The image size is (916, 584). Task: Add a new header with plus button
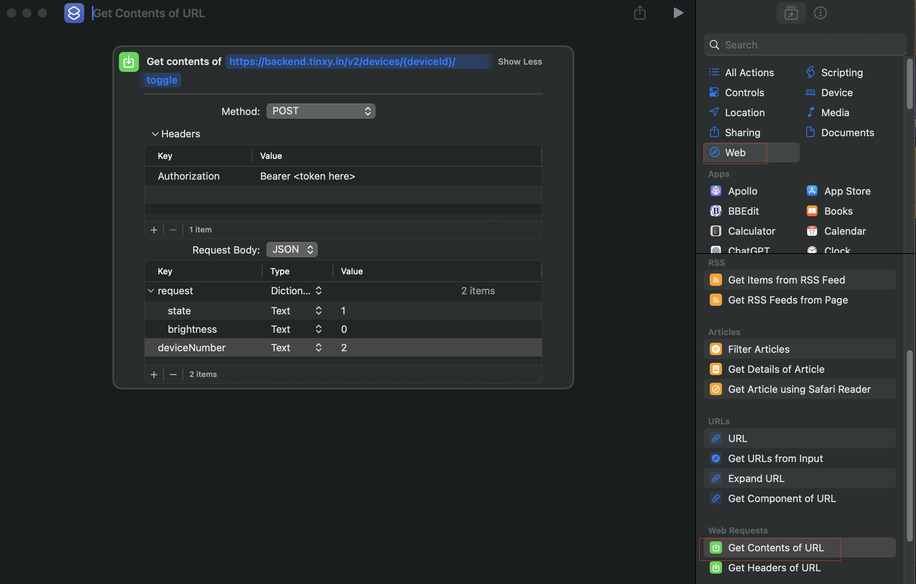tap(154, 230)
